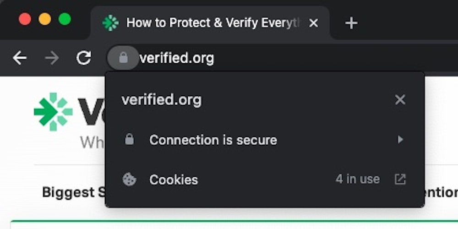
Task: Click the cookie icon in the popup
Action: (x=130, y=180)
